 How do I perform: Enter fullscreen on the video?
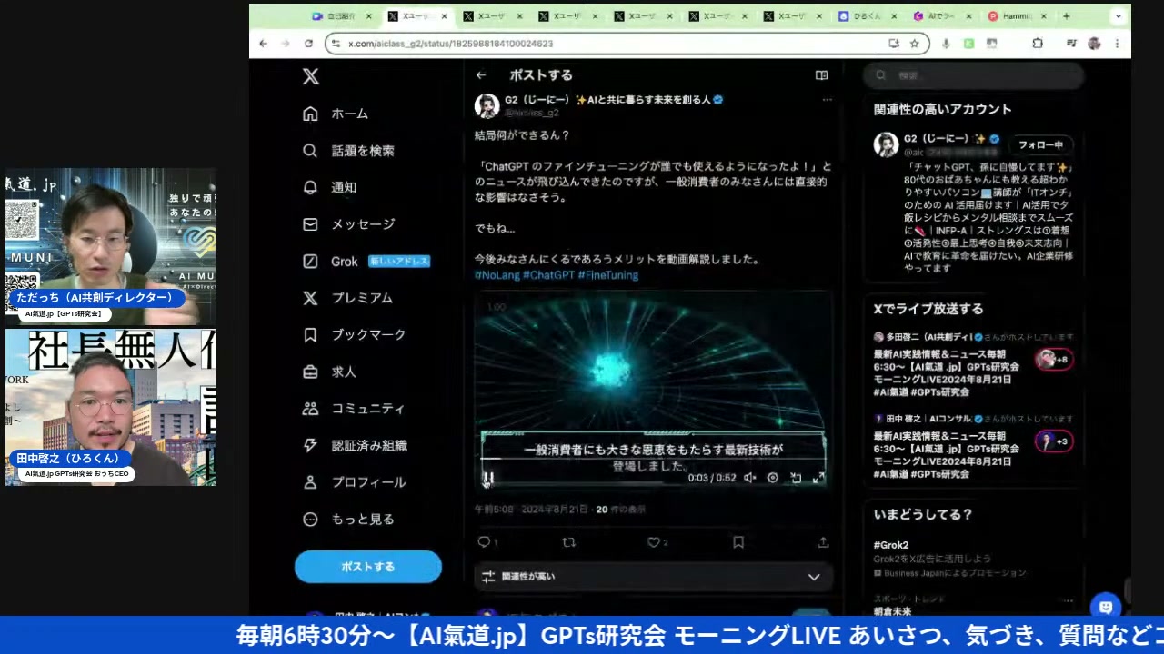click(x=818, y=478)
